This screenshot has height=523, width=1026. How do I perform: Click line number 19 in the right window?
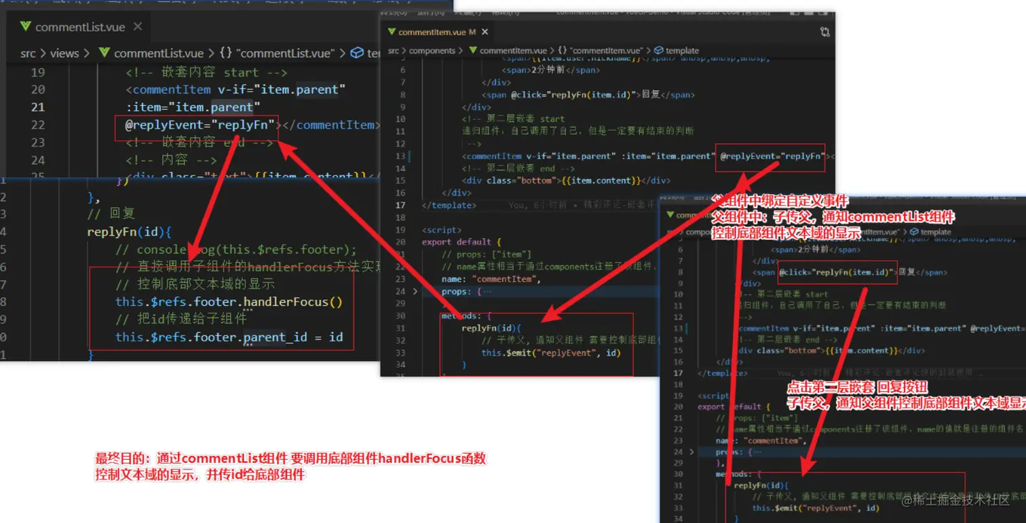click(677, 395)
